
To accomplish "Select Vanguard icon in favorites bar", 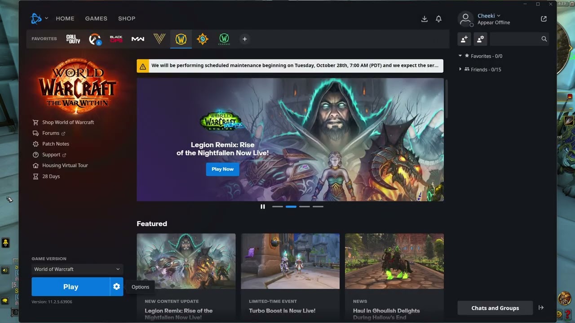I will pyautogui.click(x=159, y=39).
